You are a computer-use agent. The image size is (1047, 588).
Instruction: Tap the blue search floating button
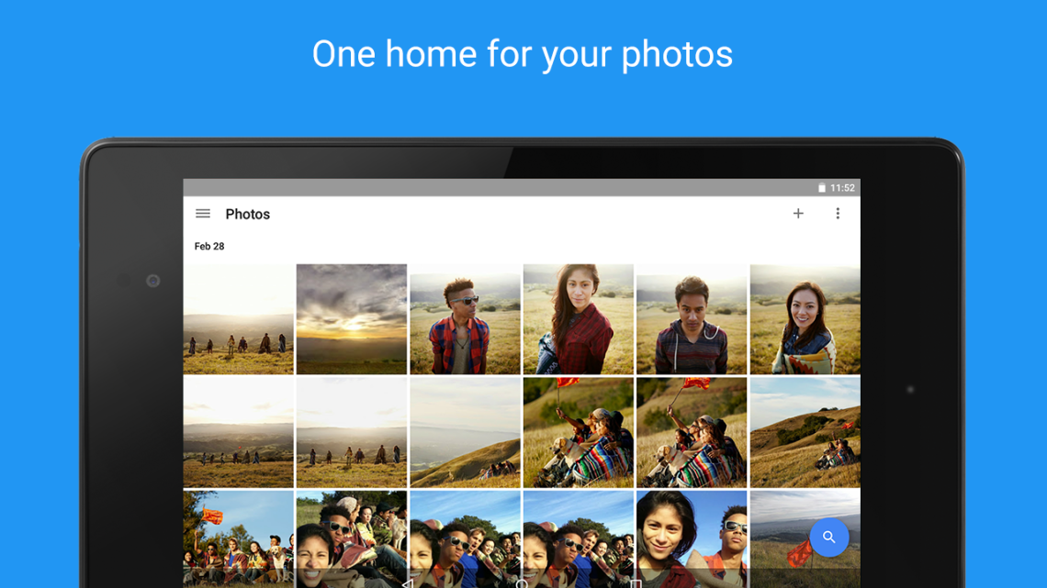[x=828, y=538]
